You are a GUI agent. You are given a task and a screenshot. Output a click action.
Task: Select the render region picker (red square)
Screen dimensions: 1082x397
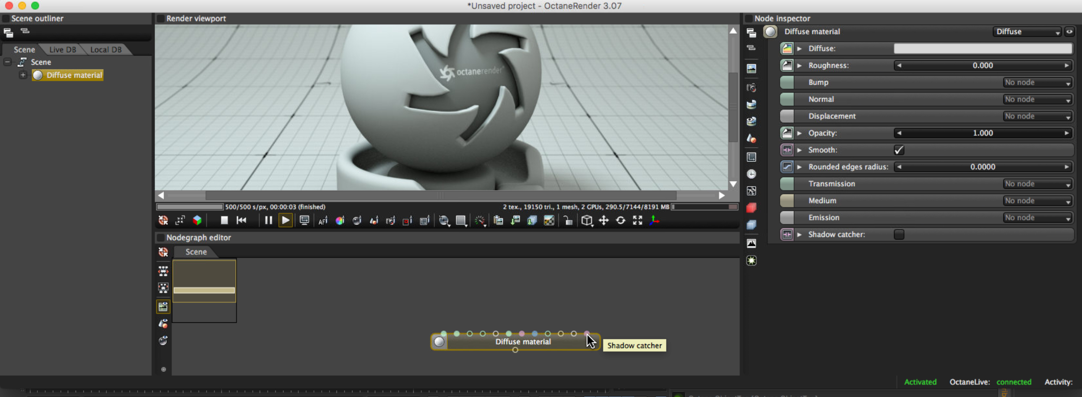407,221
